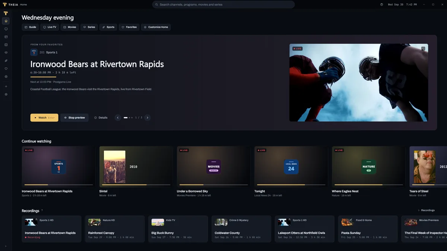The width and height of the screenshot is (447, 251).
Task: Click the hero program progress bar
Action: point(43,77)
